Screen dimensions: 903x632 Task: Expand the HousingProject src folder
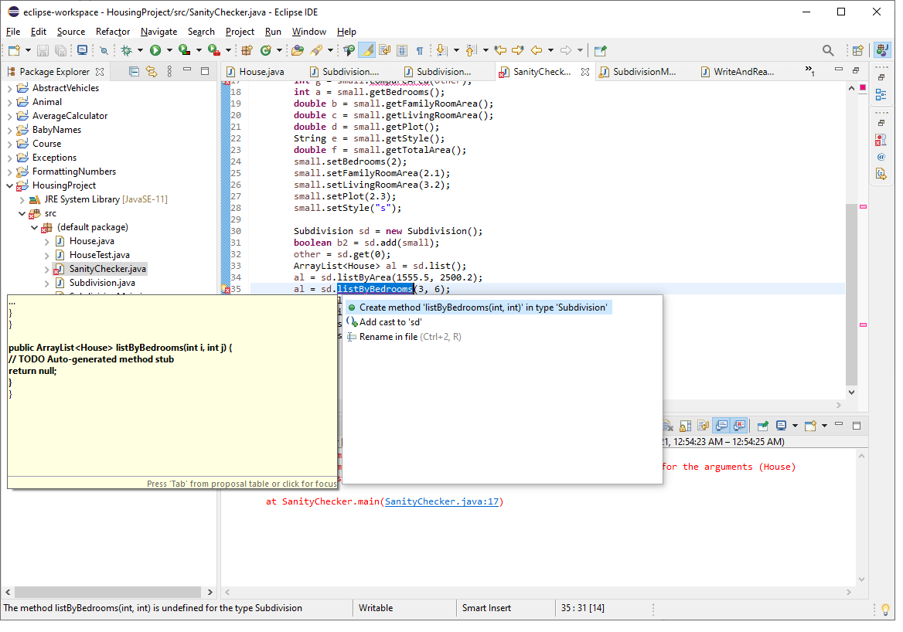(x=22, y=213)
